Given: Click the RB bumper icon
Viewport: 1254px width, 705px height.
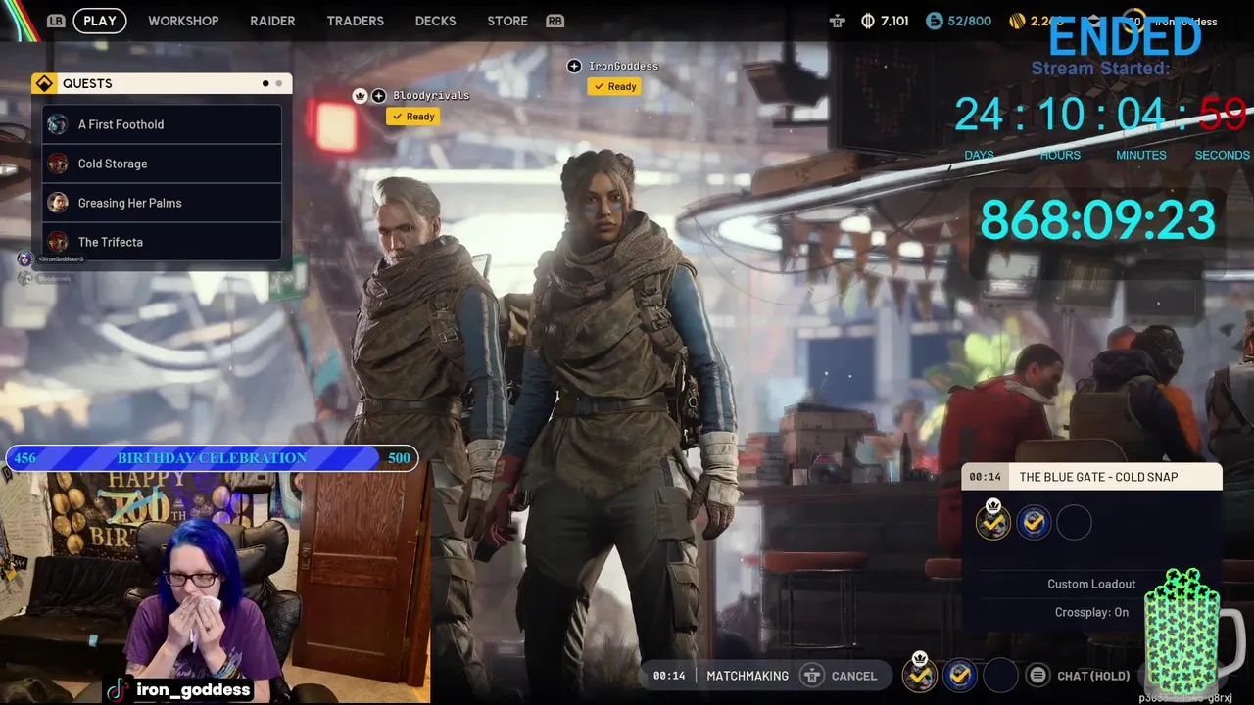Looking at the screenshot, I should coord(555,21).
